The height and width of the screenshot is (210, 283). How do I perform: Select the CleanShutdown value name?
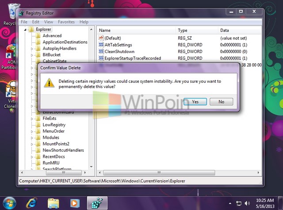119,52
